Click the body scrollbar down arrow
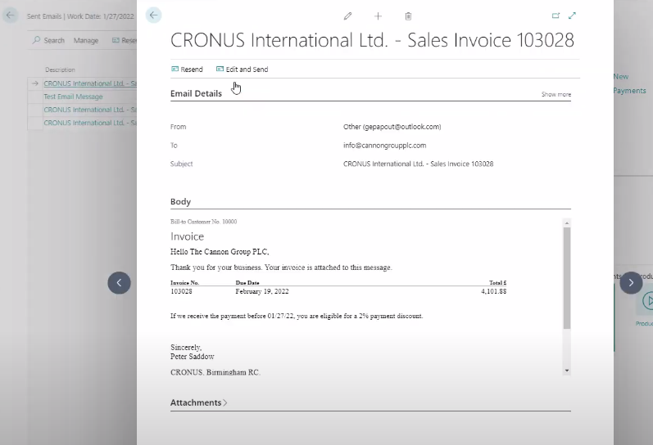 pyautogui.click(x=567, y=371)
